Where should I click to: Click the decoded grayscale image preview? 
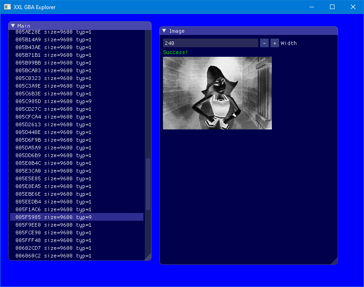[217, 93]
